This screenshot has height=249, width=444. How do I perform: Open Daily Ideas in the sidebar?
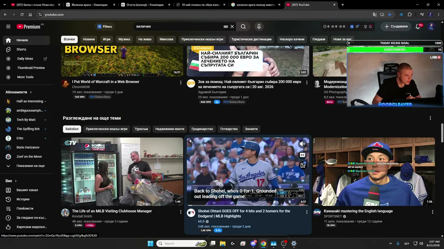click(x=26, y=59)
